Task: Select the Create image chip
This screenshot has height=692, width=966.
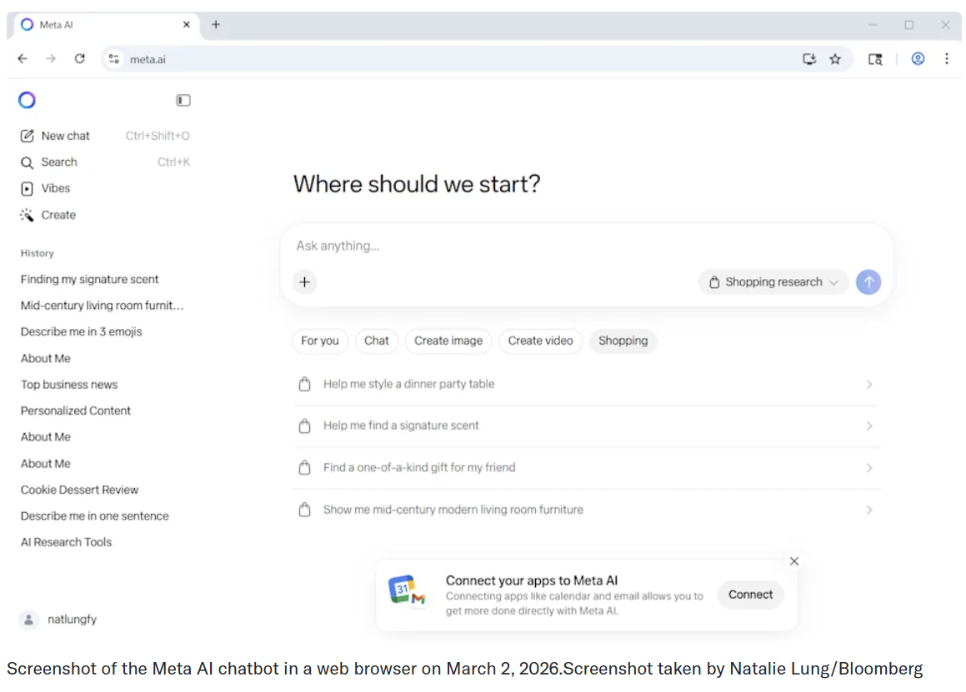Action: pos(448,341)
